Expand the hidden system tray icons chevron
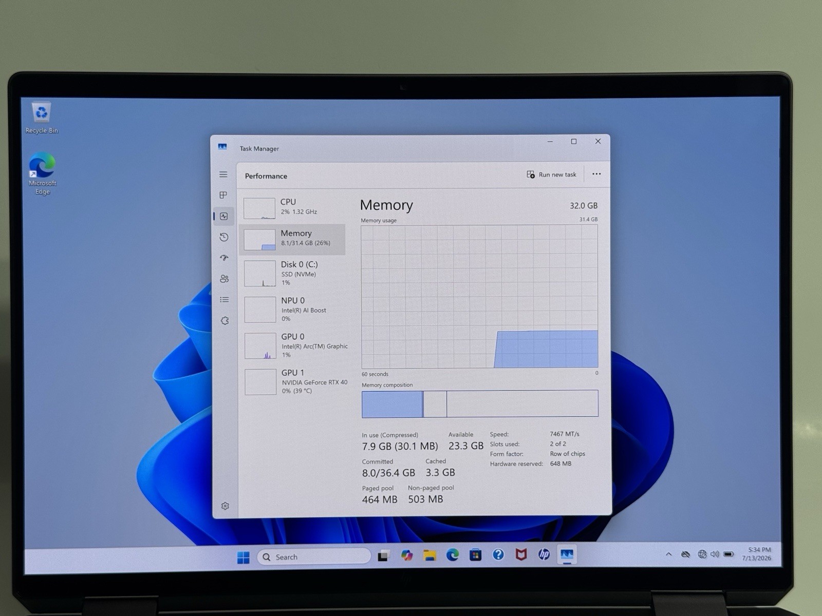822x616 pixels. pyautogui.click(x=668, y=554)
